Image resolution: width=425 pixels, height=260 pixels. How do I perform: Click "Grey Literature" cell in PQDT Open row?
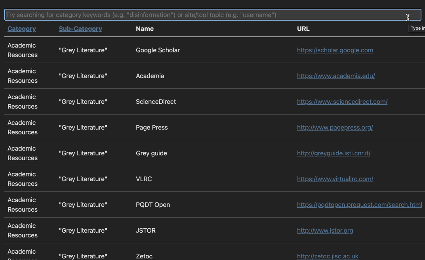pos(83,205)
